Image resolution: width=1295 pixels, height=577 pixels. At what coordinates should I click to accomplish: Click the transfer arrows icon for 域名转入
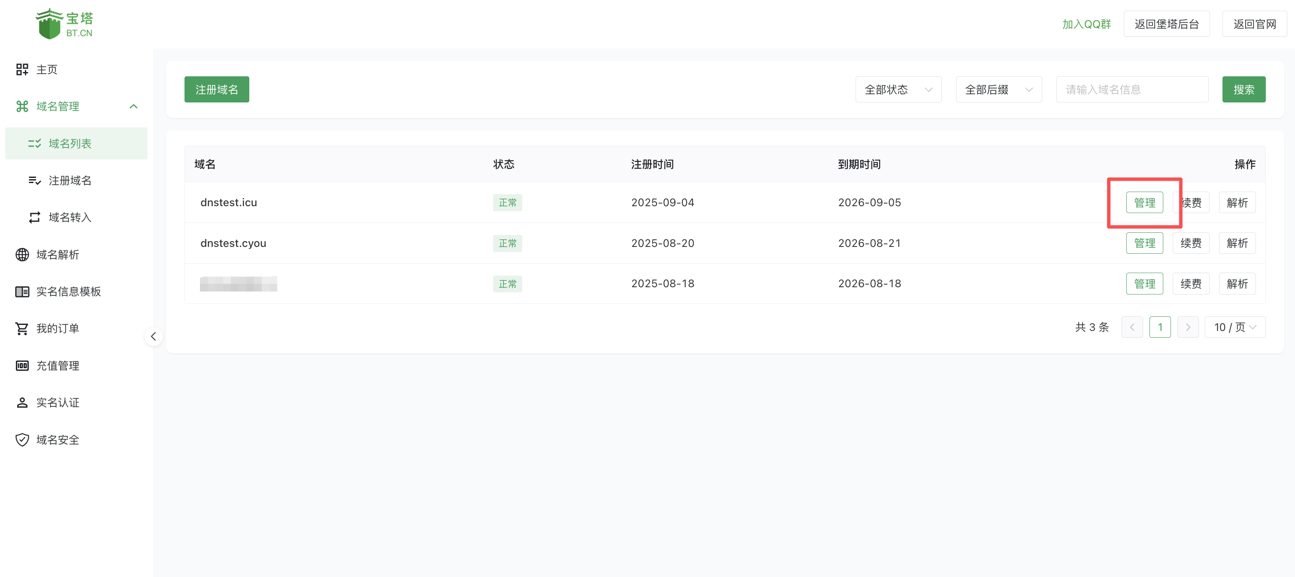coord(34,217)
